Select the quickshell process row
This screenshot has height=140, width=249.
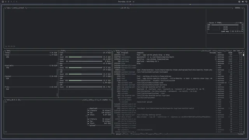point(178,57)
